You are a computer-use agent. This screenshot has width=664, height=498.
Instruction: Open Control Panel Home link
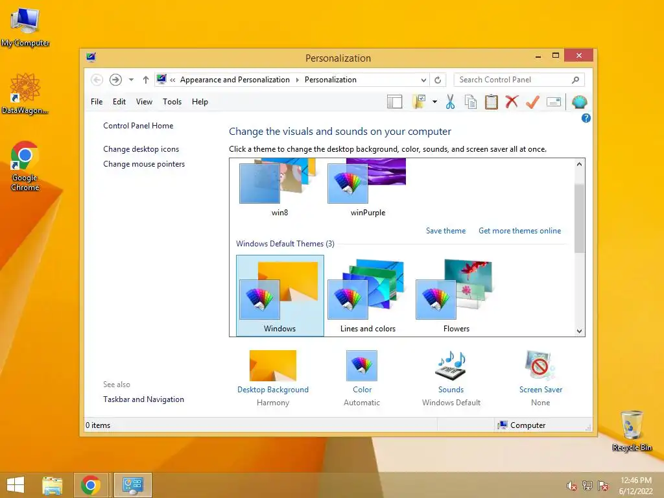pyautogui.click(x=138, y=126)
